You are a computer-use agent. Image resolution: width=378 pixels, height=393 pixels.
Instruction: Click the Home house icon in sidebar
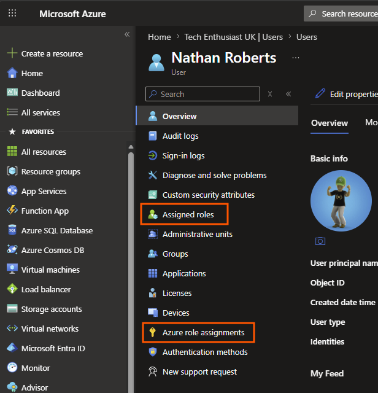(12, 73)
